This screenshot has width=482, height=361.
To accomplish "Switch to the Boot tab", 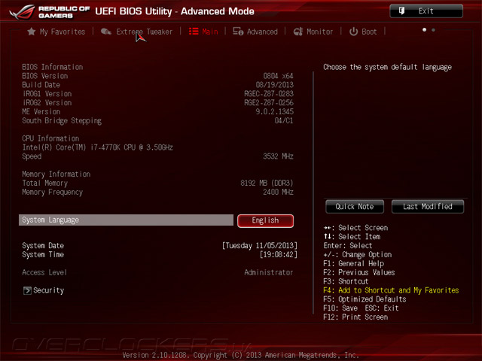I will coord(363,32).
